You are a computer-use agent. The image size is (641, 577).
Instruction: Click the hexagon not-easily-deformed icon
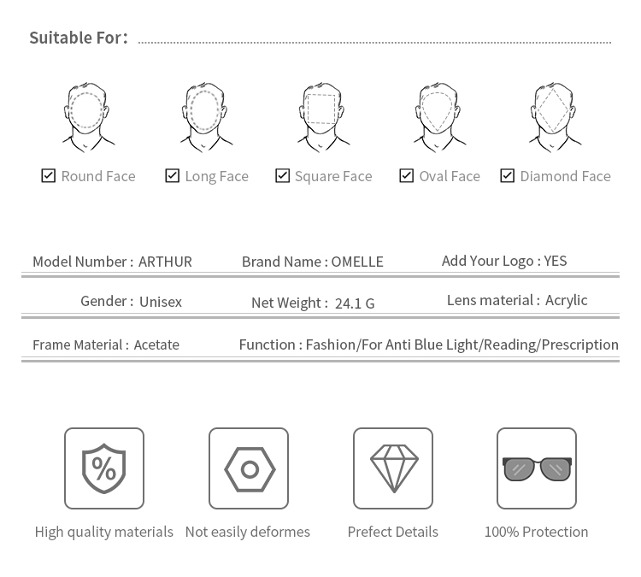[249, 468]
